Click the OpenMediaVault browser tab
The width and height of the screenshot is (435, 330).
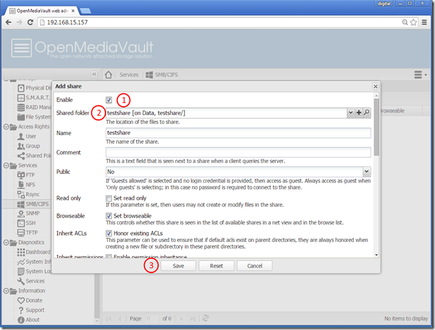(42, 11)
